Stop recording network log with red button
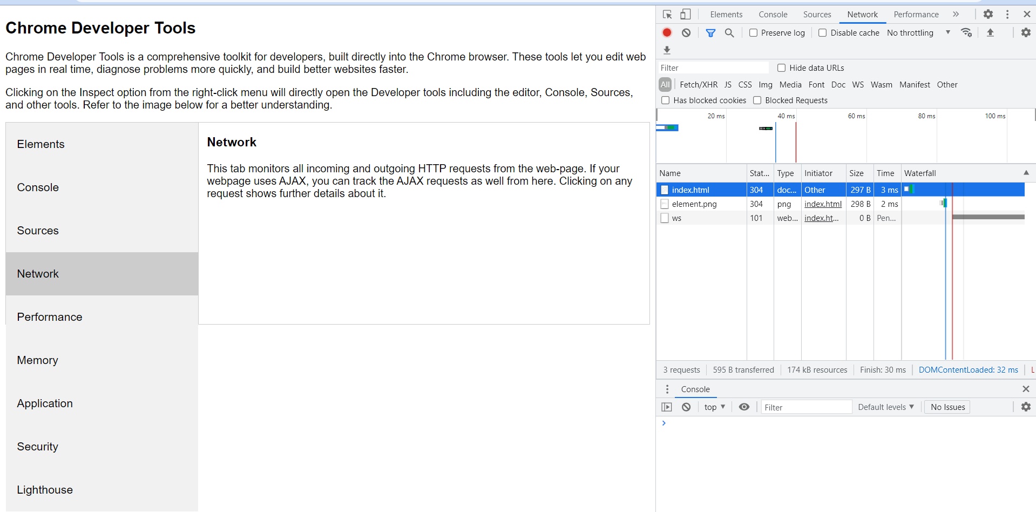 click(667, 33)
